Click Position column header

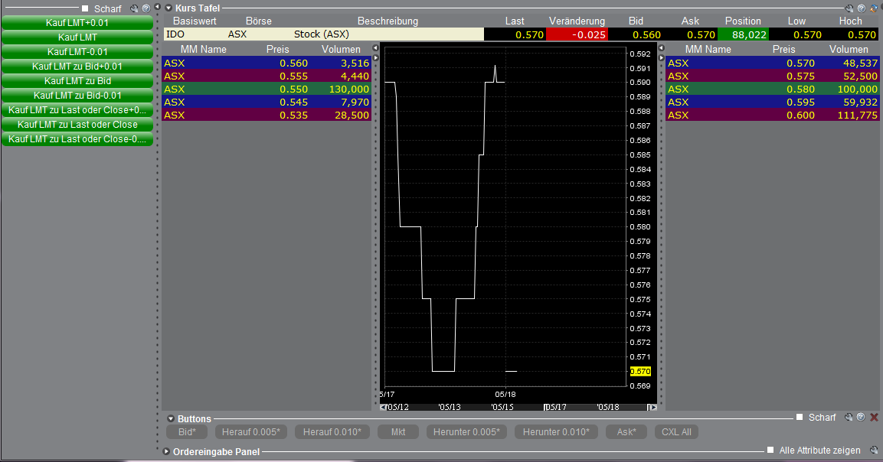coord(743,21)
